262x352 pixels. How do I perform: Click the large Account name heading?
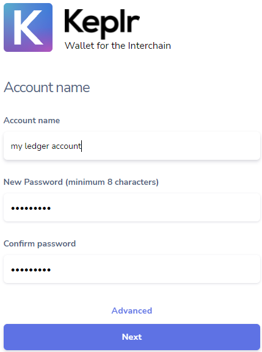click(x=47, y=87)
